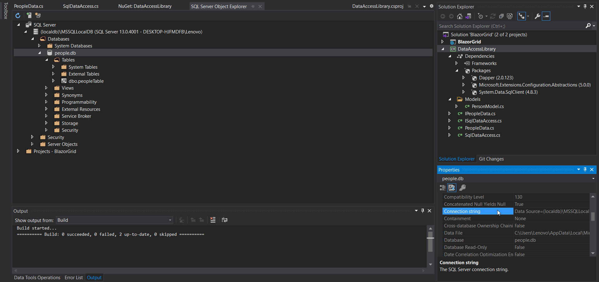Switch to the SqlDataAccess.cs tab
The width and height of the screenshot is (599, 282).
pos(81,6)
